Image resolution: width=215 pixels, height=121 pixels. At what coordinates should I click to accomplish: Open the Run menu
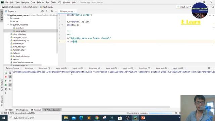coord(48,2)
